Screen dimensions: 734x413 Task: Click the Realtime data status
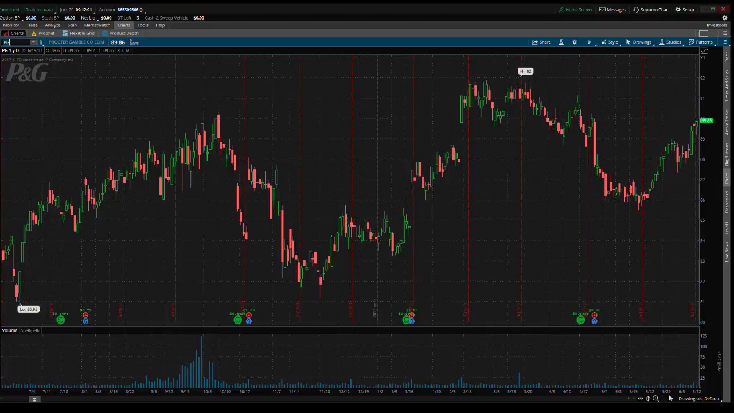click(38, 10)
